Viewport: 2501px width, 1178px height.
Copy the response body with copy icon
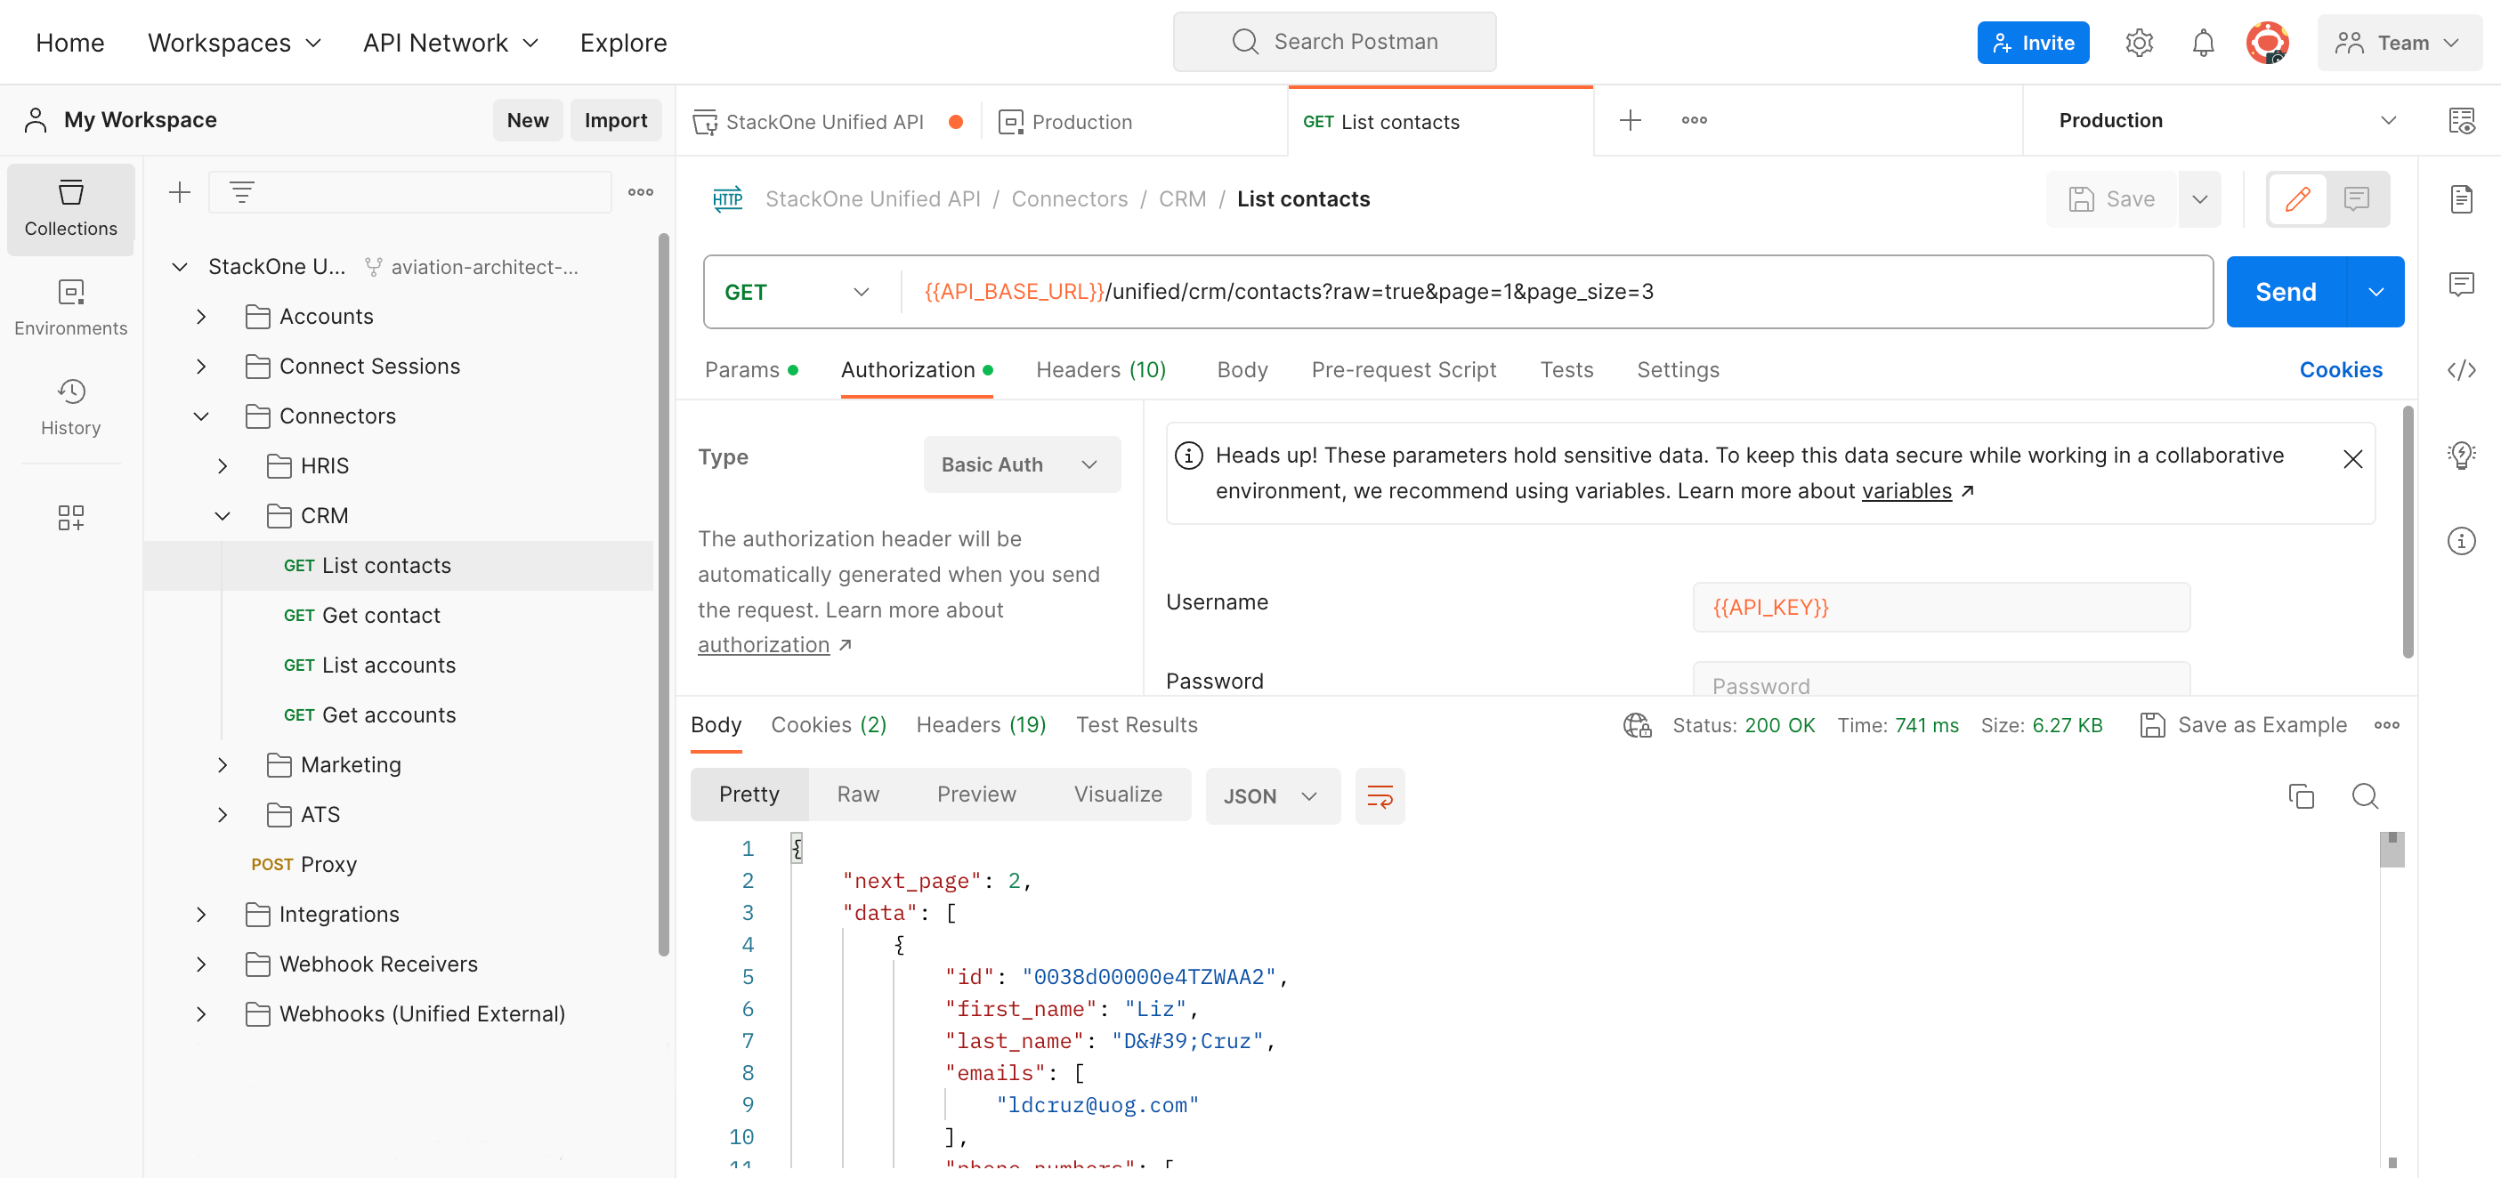[x=2300, y=795]
